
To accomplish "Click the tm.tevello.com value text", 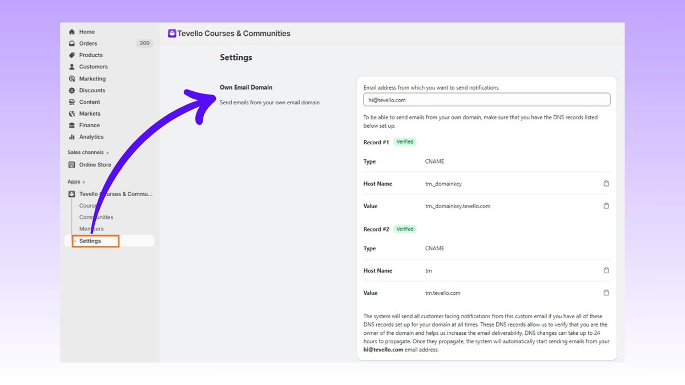I will [443, 293].
